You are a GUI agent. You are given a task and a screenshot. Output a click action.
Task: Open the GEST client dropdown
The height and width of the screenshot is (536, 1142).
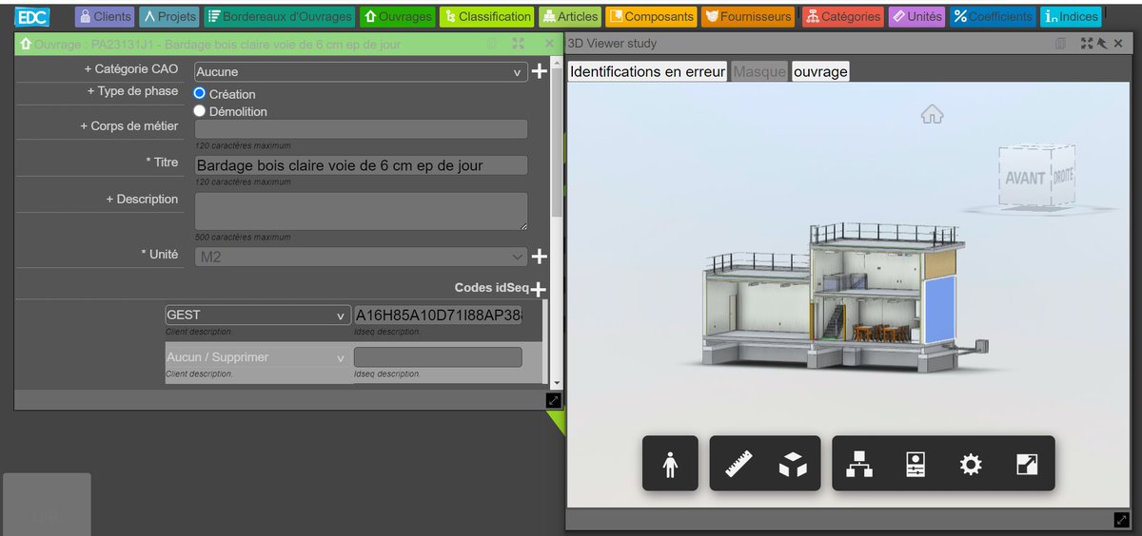point(258,316)
